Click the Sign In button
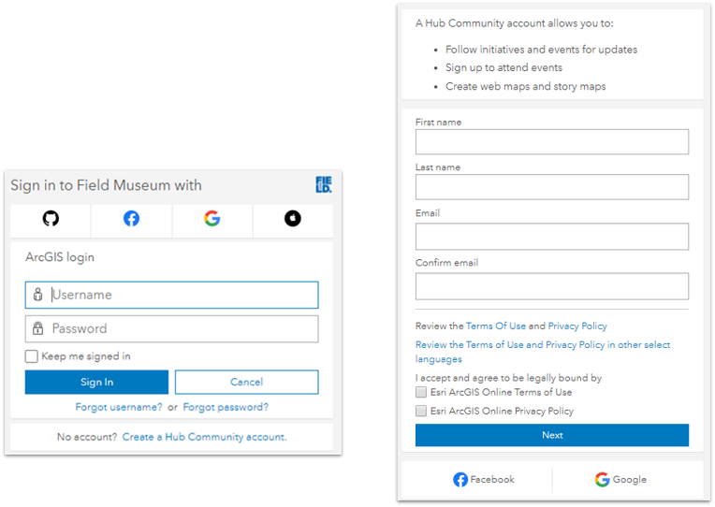This screenshot has width=715, height=507. point(96,382)
